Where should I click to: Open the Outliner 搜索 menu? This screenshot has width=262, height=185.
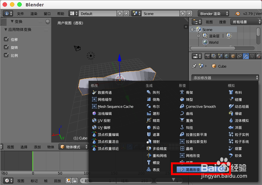[x=222, y=22]
